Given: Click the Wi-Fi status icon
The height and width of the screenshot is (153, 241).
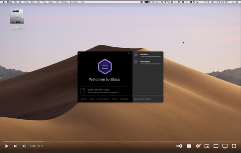Looking at the screenshot, I should [205, 2].
